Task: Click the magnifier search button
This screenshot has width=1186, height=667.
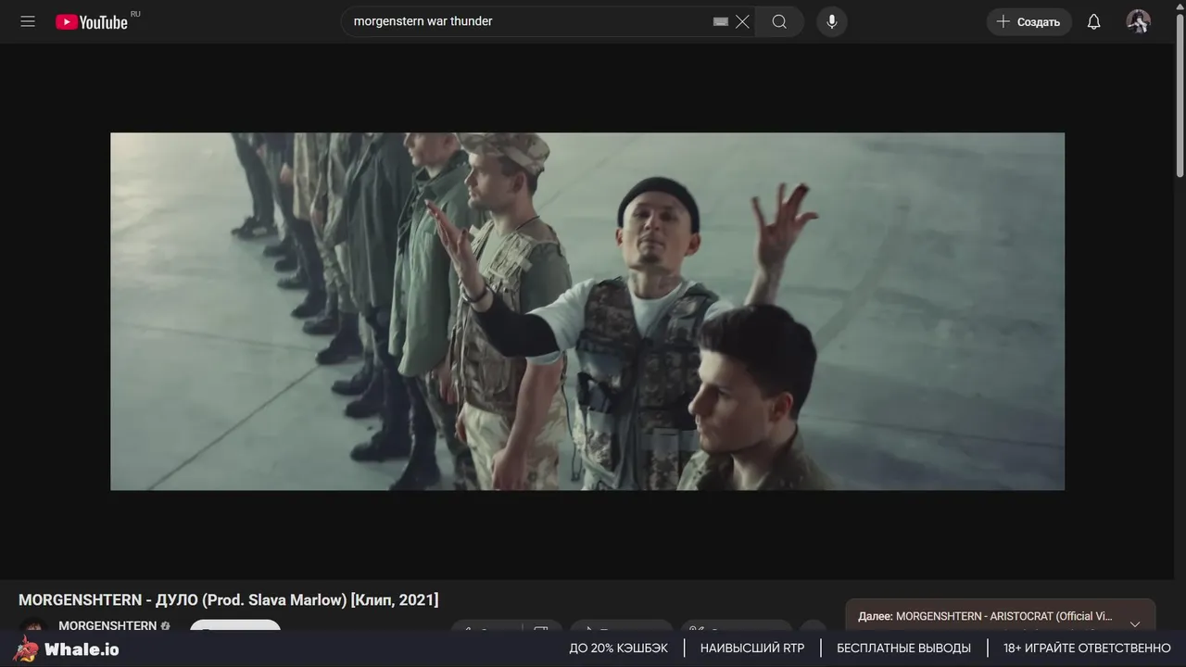Action: 779,21
